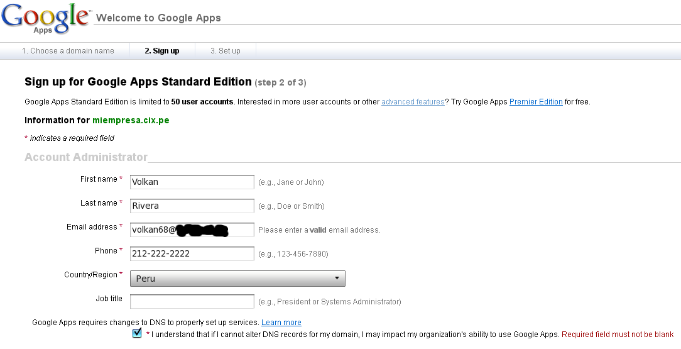The image size is (681, 349).
Task: Click the Email address input field
Action: pyautogui.click(x=192, y=230)
